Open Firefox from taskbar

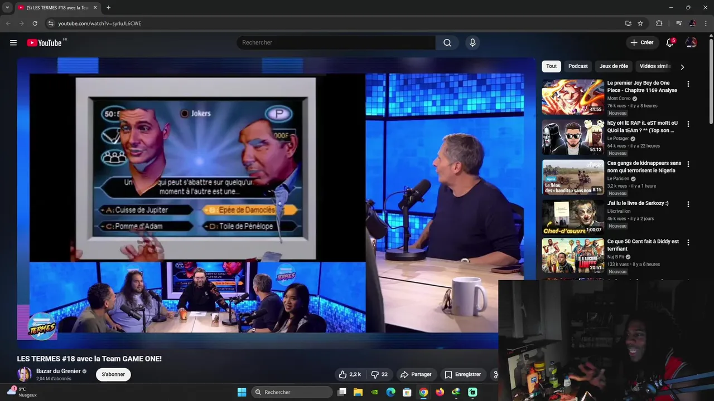[440, 392]
